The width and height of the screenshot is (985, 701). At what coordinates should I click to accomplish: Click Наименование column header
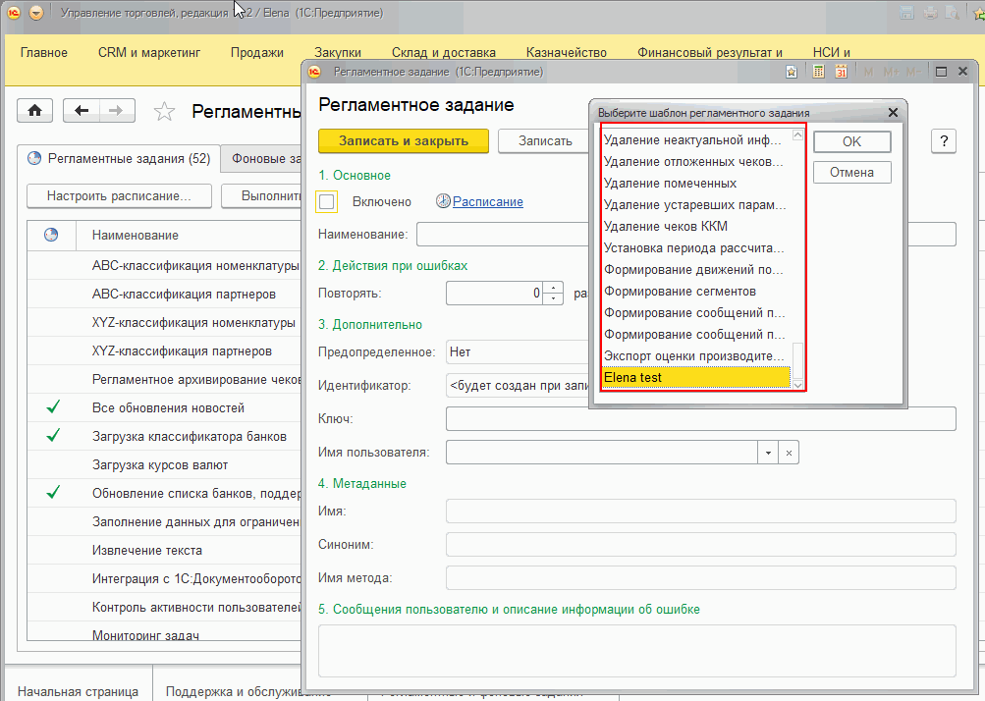tap(189, 235)
